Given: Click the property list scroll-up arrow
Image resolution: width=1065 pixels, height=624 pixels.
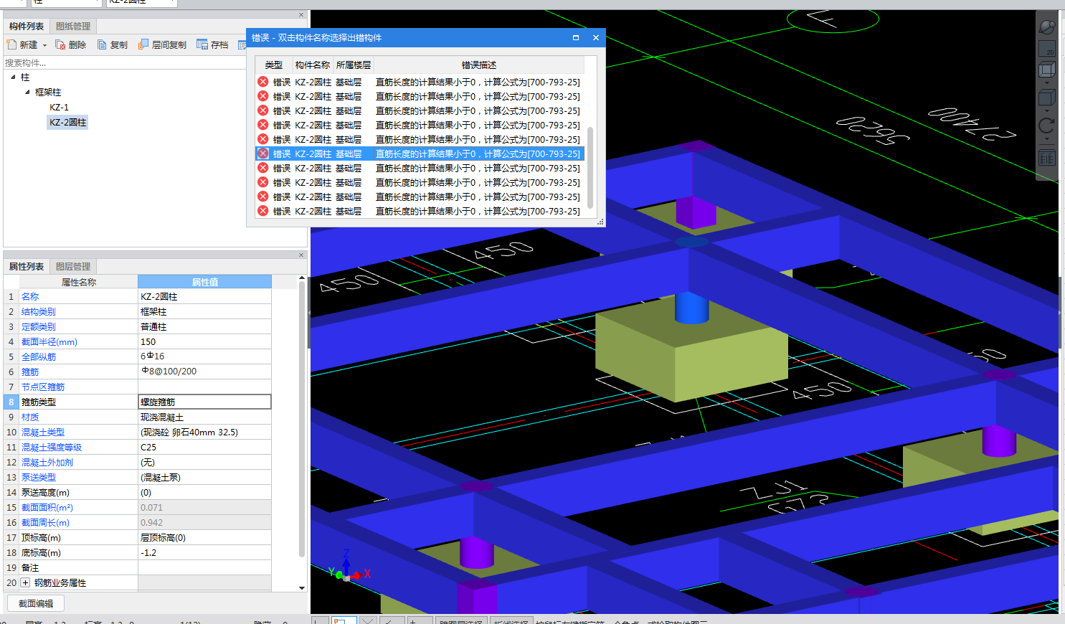Looking at the screenshot, I should point(302,278).
